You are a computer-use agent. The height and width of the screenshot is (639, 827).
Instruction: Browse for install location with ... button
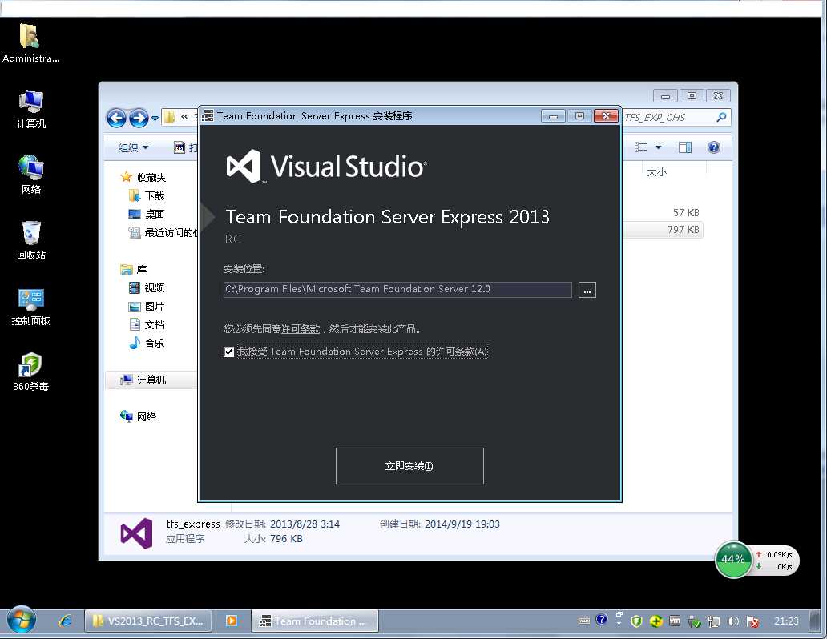coord(587,290)
